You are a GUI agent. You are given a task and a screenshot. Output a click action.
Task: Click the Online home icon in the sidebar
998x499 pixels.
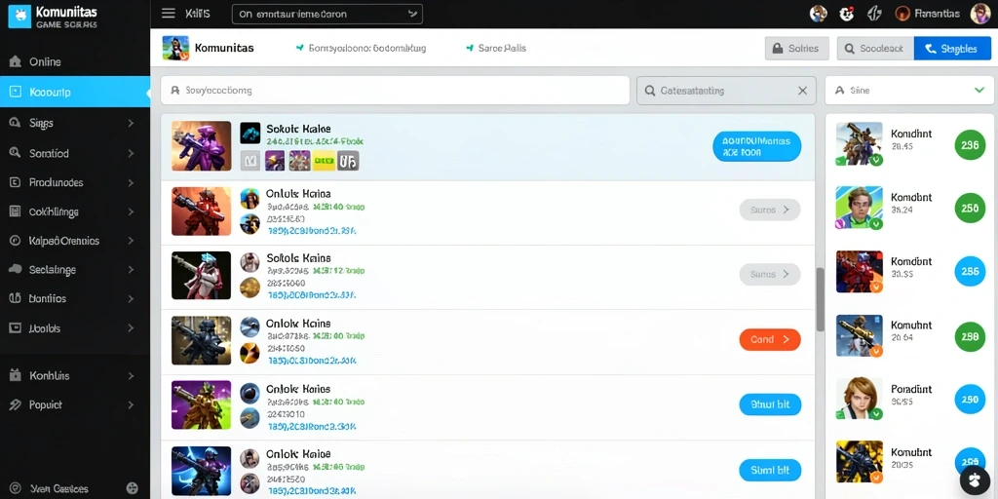[x=16, y=61]
